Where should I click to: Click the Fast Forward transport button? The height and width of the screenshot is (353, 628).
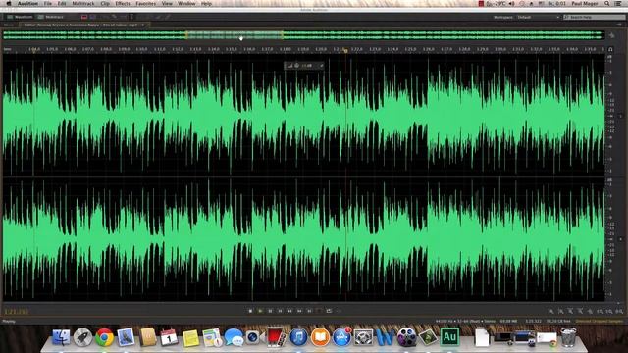click(299, 311)
